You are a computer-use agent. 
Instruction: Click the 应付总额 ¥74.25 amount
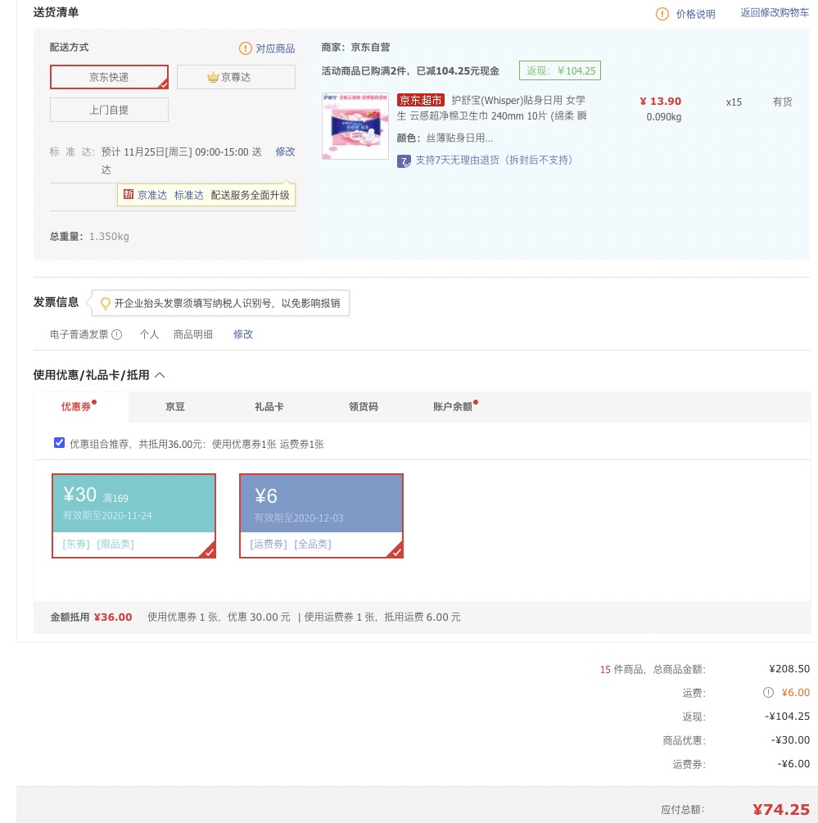click(x=781, y=809)
